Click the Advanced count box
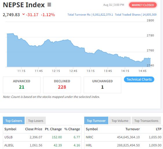This screenshot has width=163, height=149. point(22,85)
